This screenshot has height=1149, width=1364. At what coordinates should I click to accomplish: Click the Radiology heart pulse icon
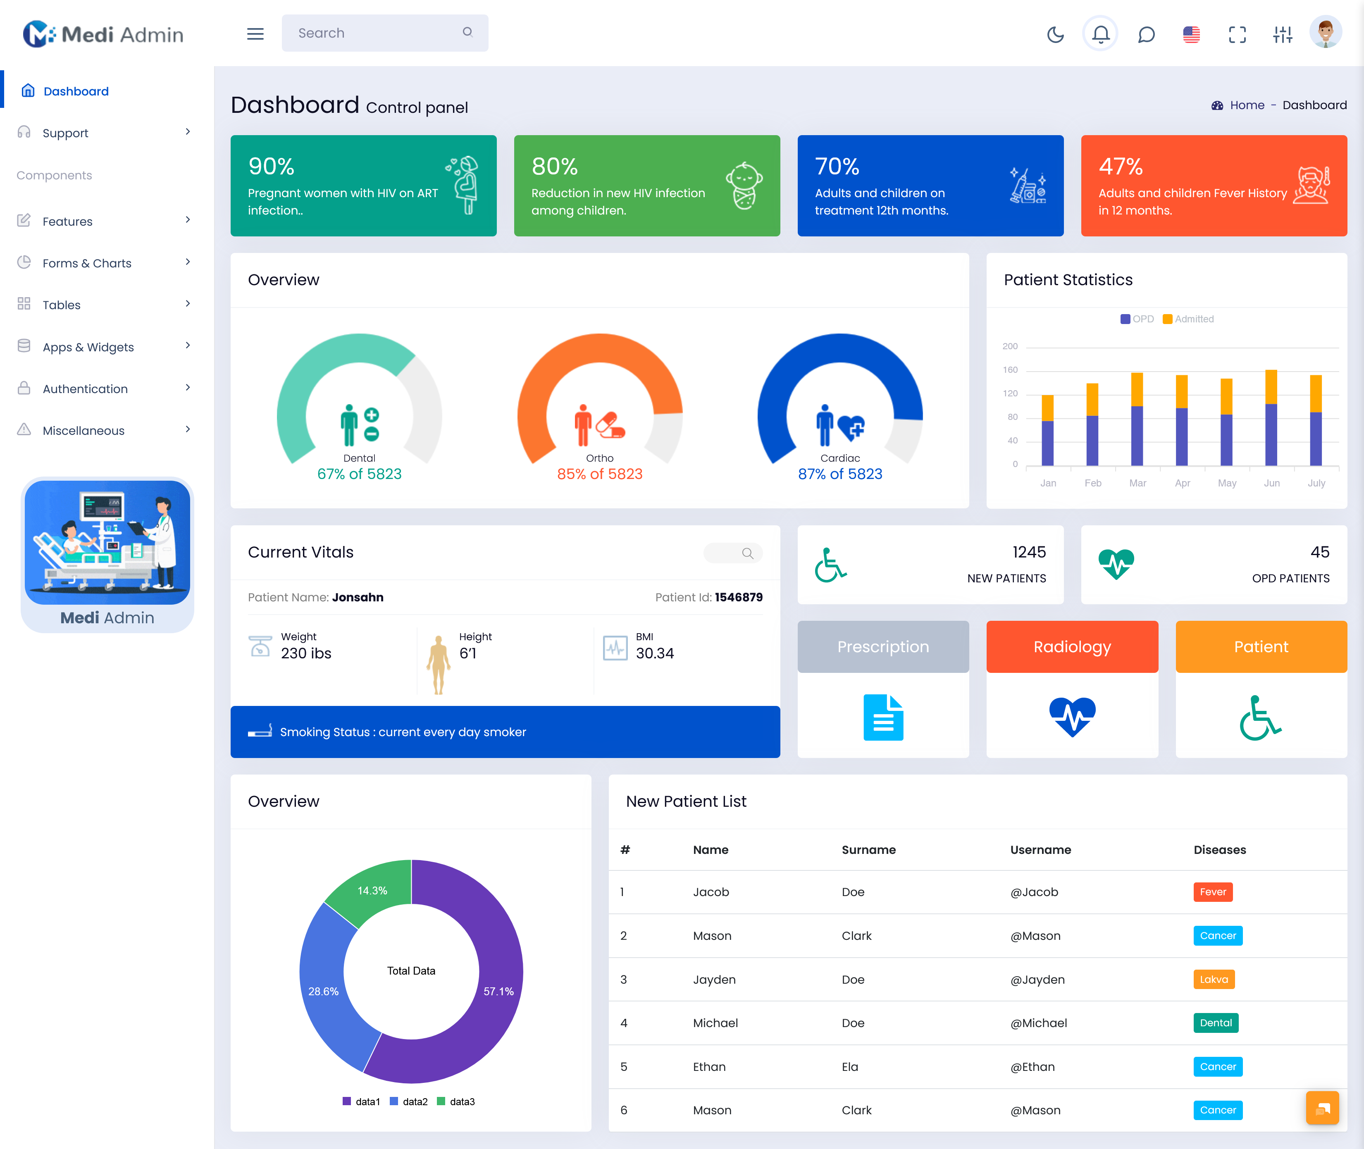pos(1072,717)
